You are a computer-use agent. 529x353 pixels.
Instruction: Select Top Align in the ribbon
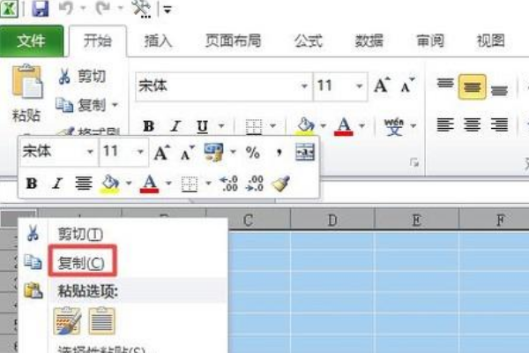(445, 84)
